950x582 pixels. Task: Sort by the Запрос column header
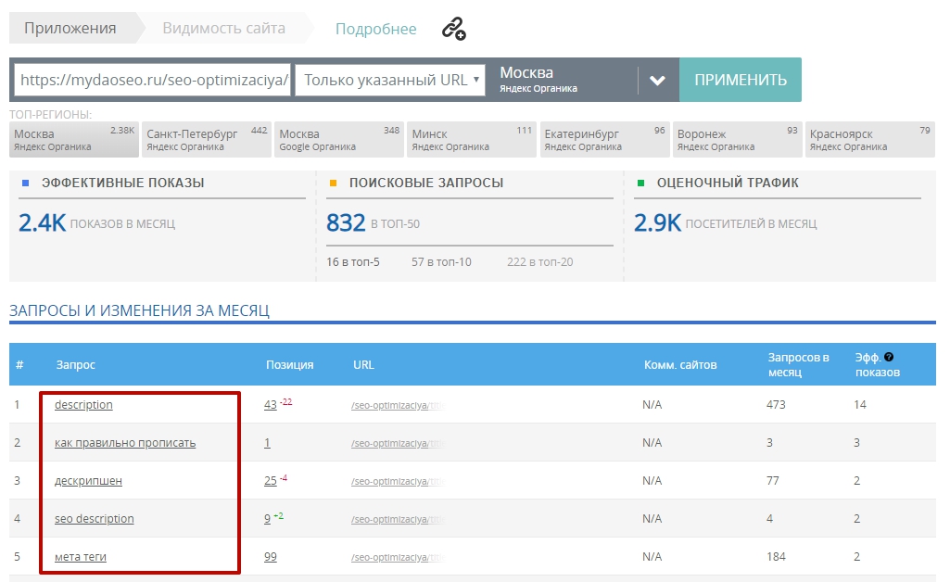click(76, 364)
